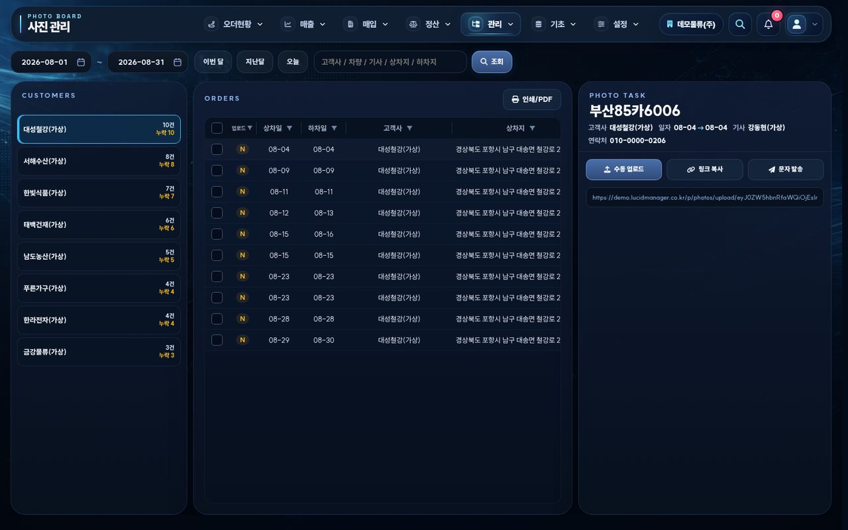This screenshot has width=848, height=530.
Task: Open the user profile avatar icon
Action: tap(796, 25)
